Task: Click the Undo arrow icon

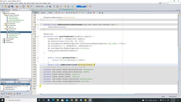Action: (28, 6)
